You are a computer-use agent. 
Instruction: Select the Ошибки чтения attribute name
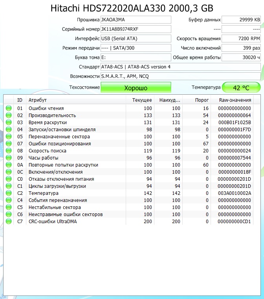point(46,108)
